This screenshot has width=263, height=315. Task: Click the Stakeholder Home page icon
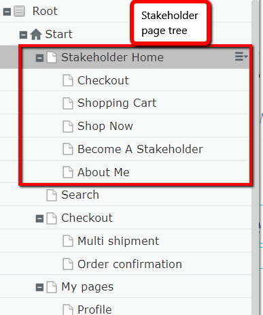click(x=52, y=57)
